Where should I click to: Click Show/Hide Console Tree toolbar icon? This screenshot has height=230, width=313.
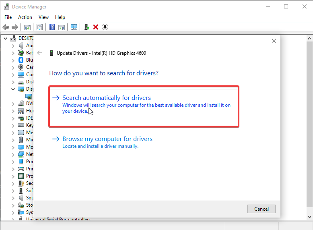point(27,27)
